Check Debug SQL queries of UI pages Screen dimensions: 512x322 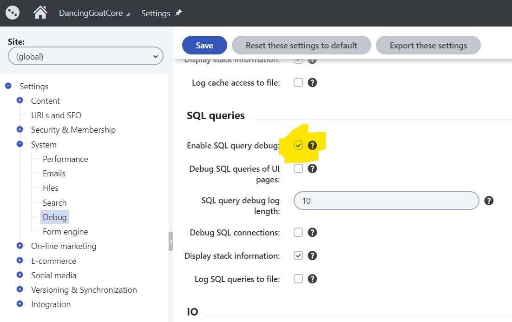pos(298,169)
